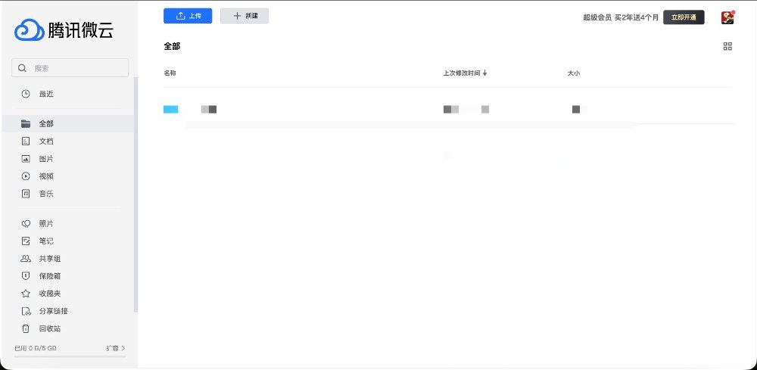757x370 pixels.
Task: Click the 新建 new button
Action: (245, 16)
